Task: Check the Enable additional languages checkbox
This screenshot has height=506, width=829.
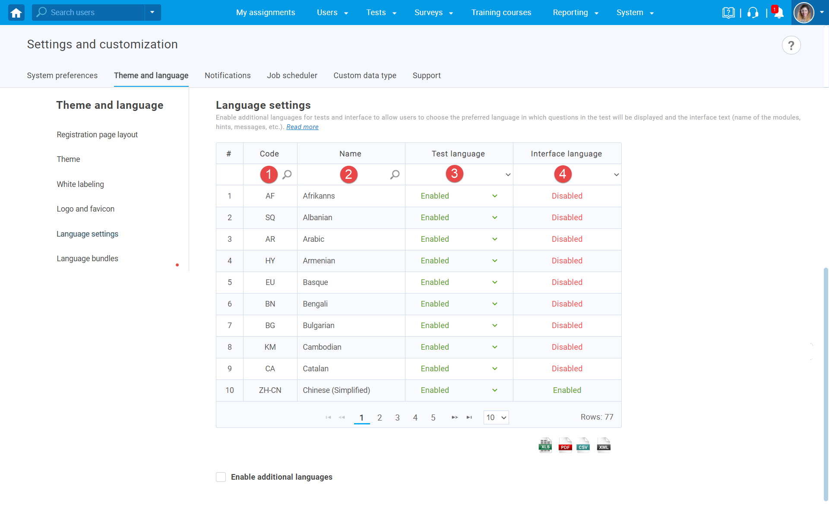Action: [221, 477]
